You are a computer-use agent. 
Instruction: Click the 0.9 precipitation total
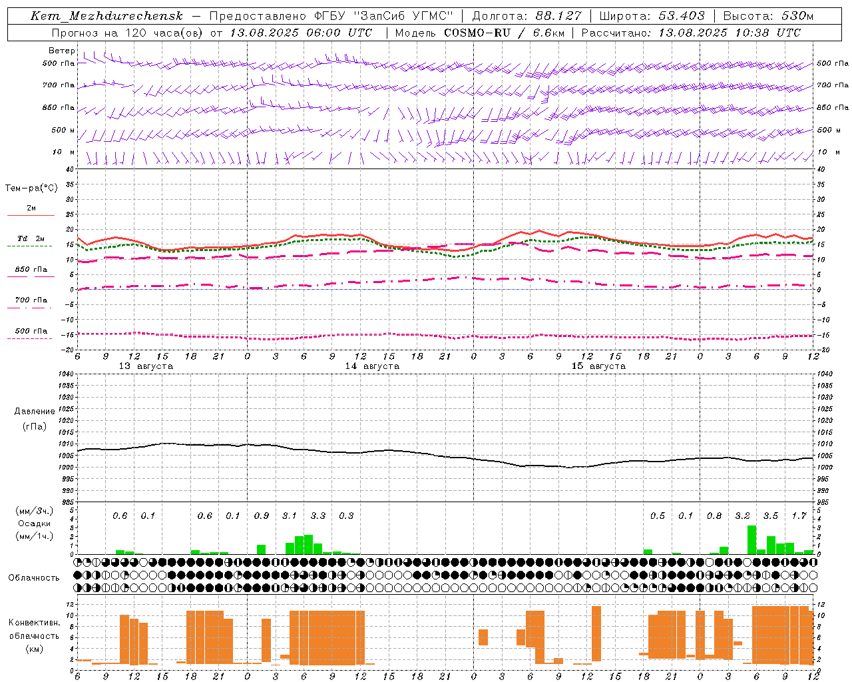pos(262,516)
